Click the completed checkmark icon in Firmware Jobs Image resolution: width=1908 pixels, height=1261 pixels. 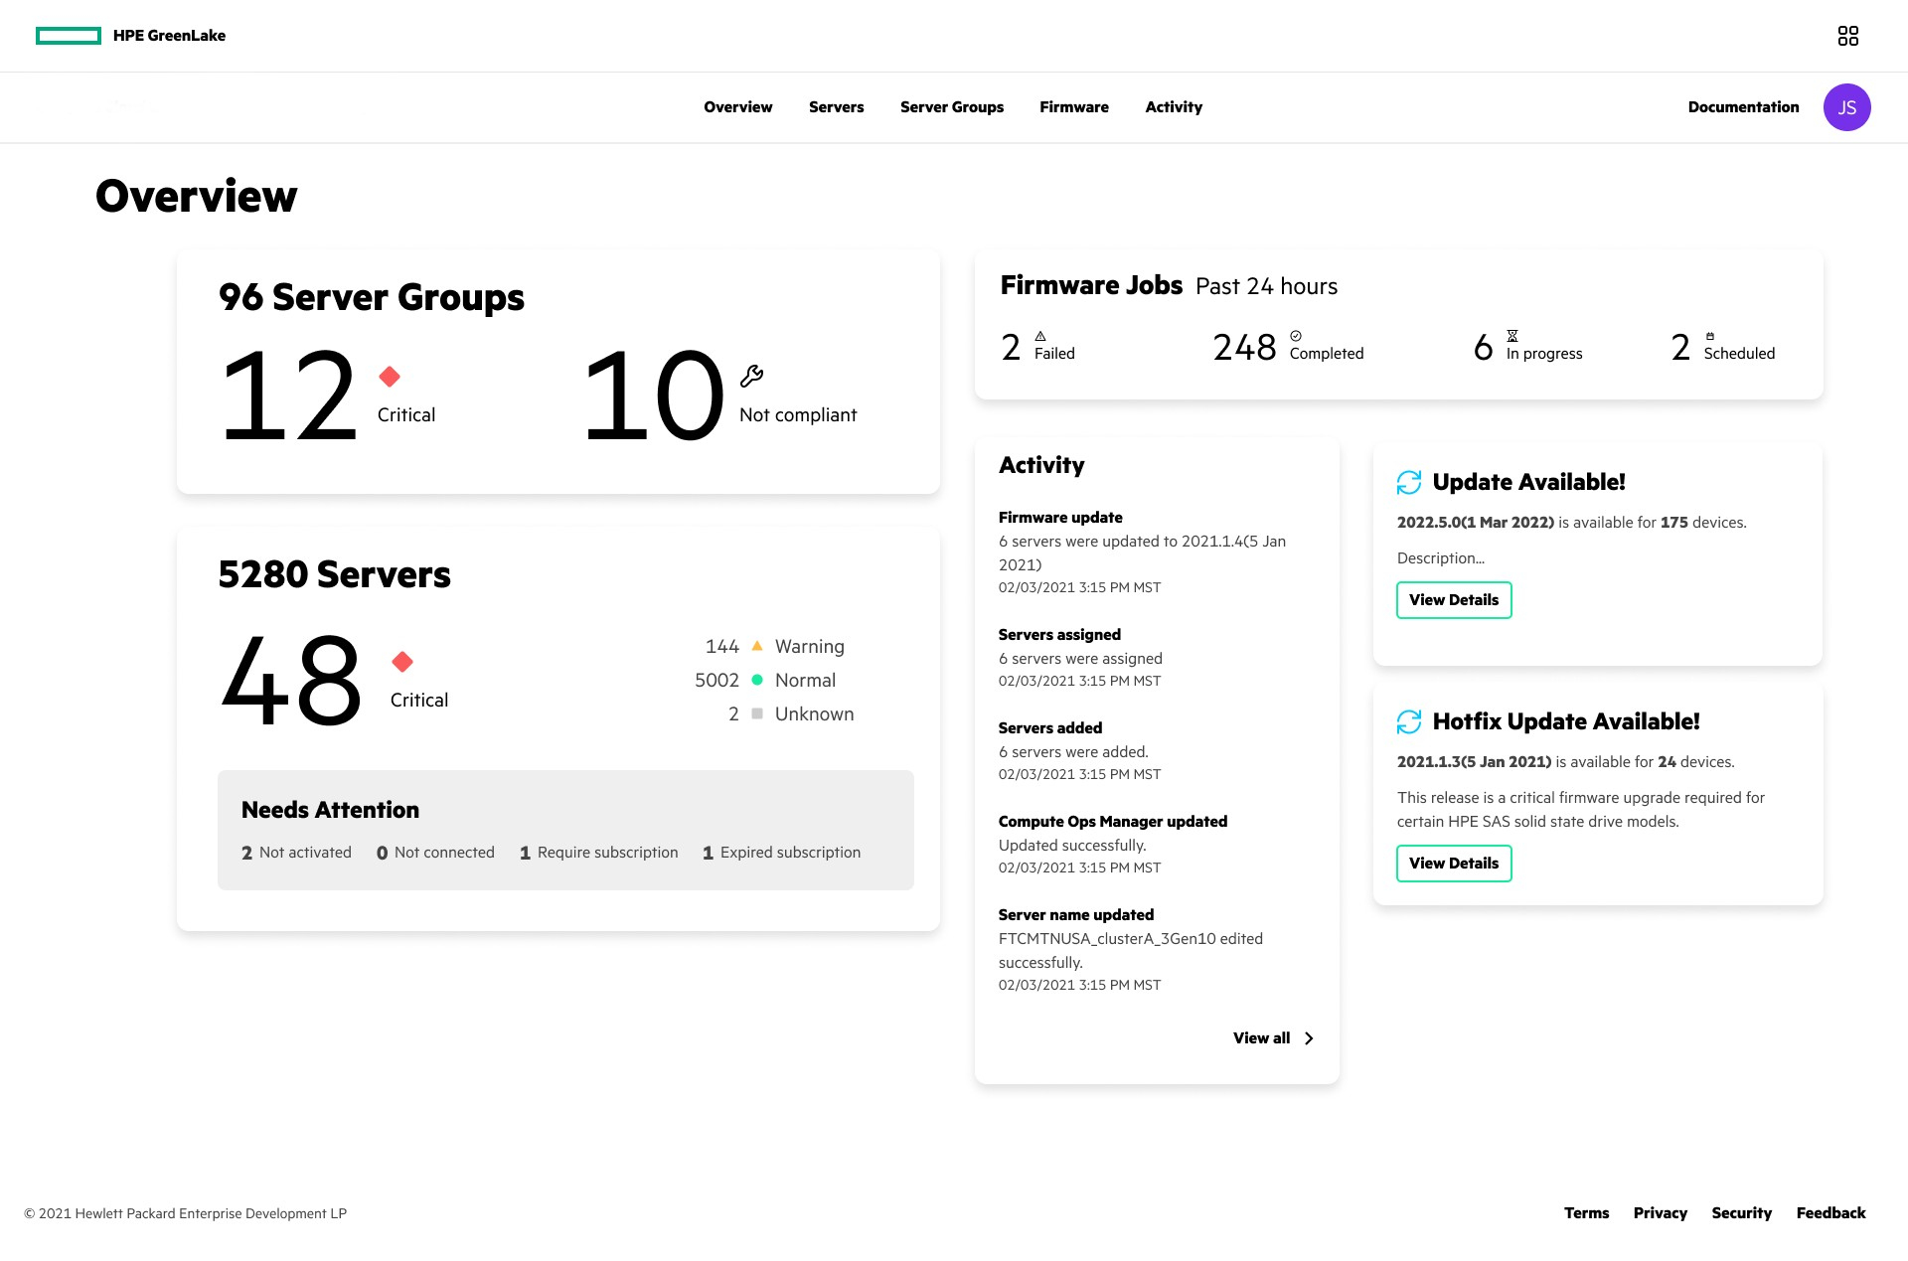click(1294, 337)
